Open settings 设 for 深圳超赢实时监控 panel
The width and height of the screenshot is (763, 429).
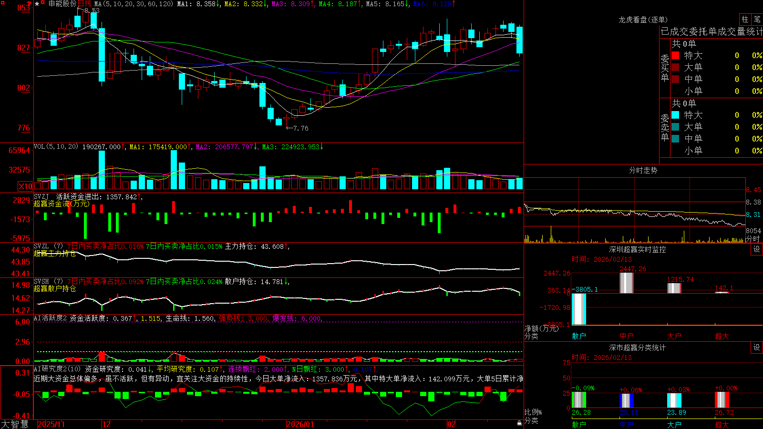pos(757,249)
